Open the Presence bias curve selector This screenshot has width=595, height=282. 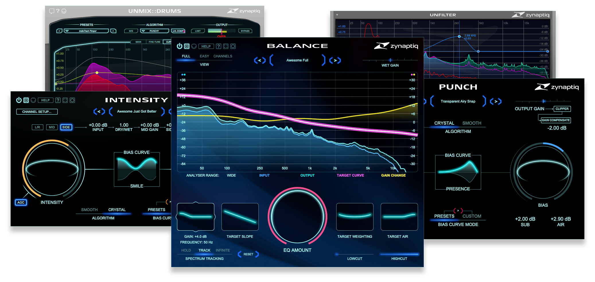(x=458, y=172)
